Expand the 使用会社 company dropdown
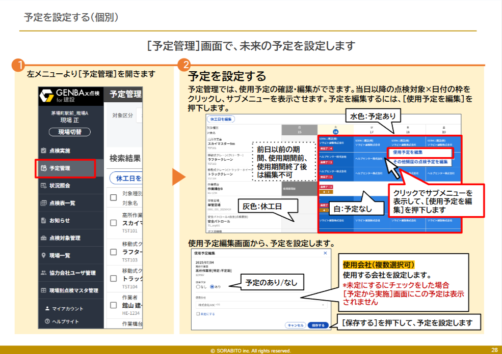This screenshot has height=354, width=502. [x=261, y=304]
